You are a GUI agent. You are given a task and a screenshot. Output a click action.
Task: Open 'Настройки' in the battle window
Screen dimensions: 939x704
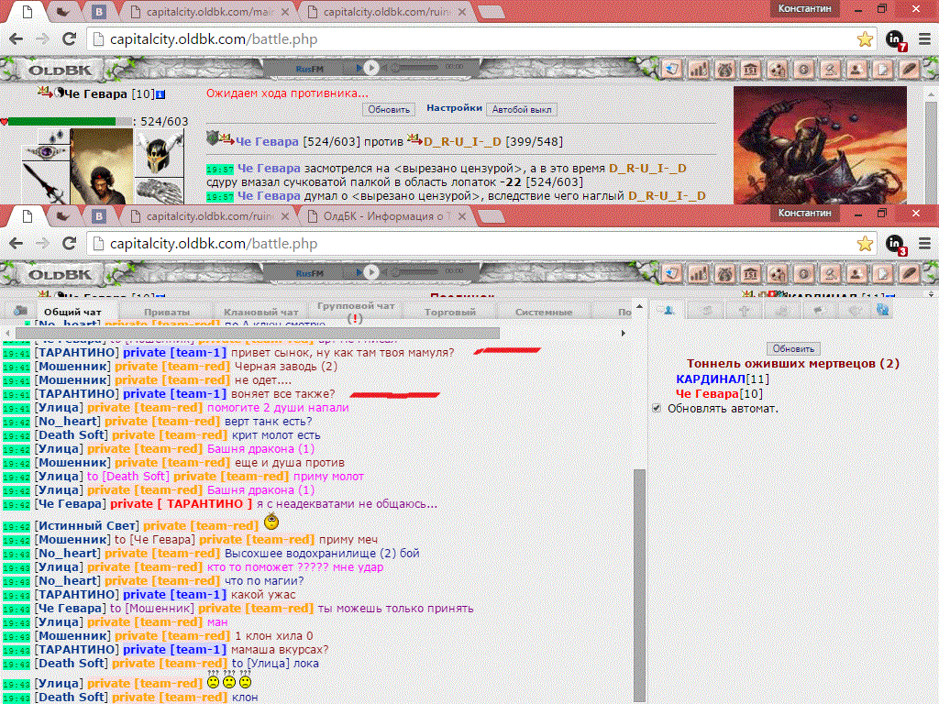pyautogui.click(x=454, y=108)
